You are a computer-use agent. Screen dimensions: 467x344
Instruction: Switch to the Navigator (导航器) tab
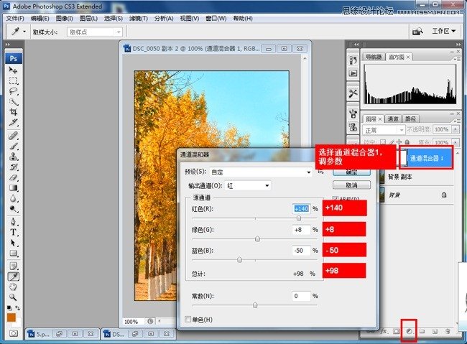374,57
